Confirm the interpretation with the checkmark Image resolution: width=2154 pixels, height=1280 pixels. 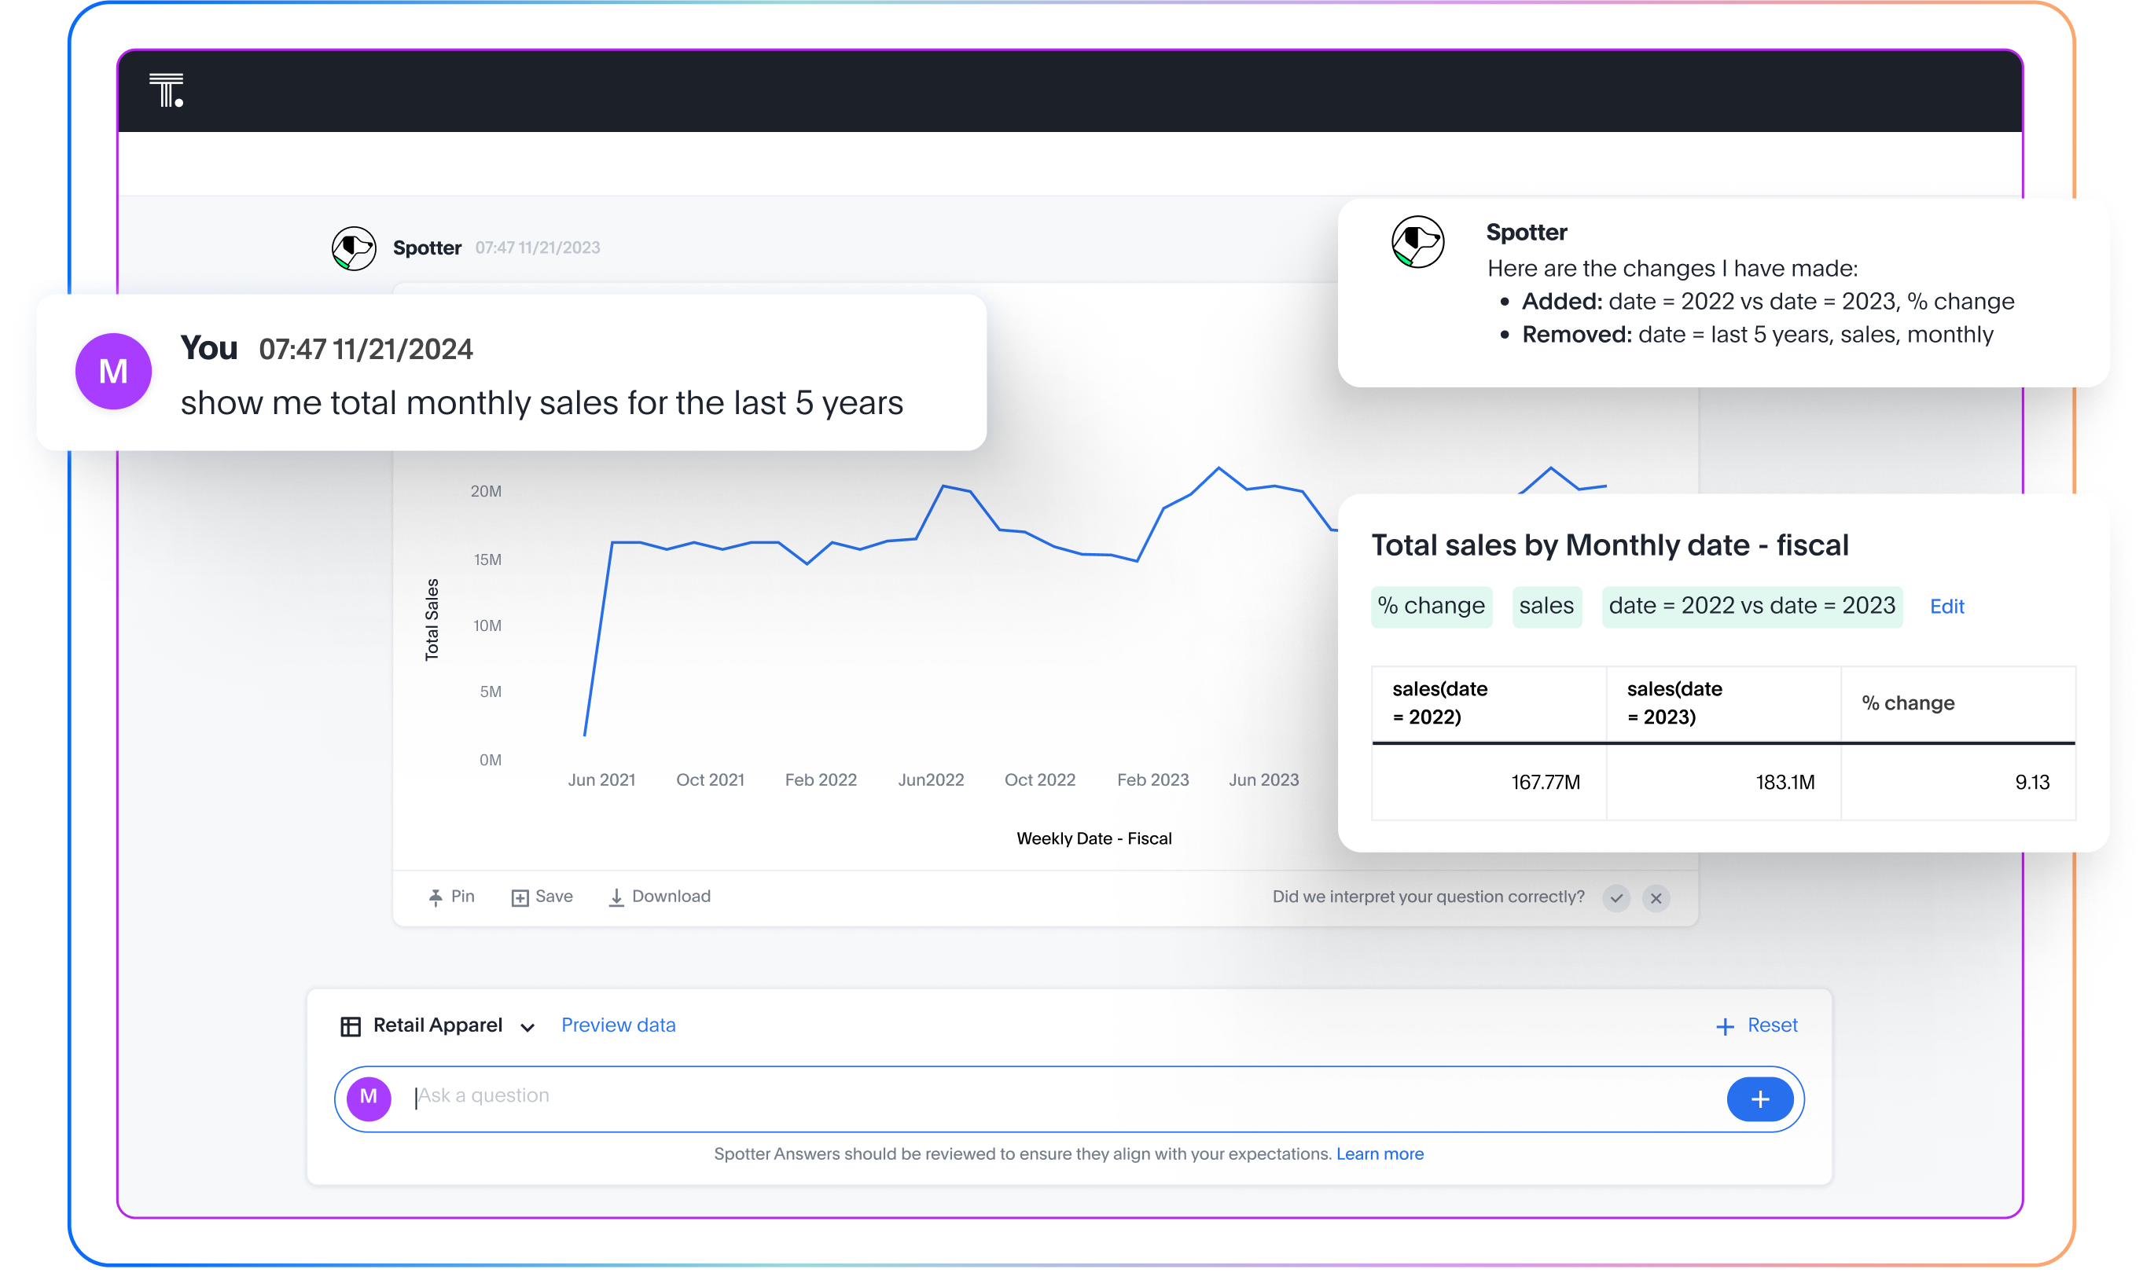pyautogui.click(x=1618, y=898)
